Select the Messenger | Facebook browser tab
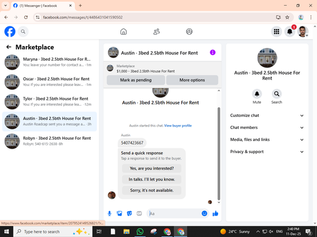This screenshot has height=237, width=317. pyautogui.click(x=42, y=6)
